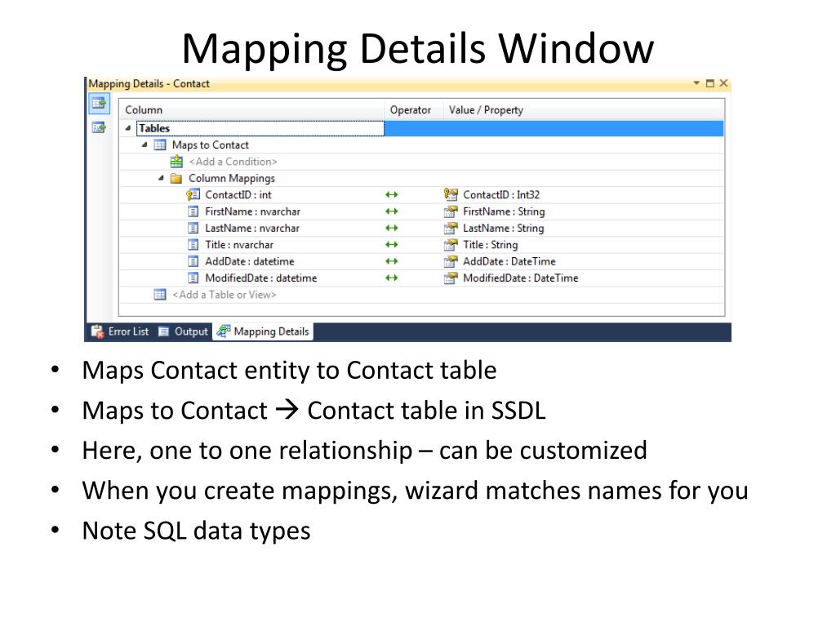Open the window position dropdown arrow in title bar
The image size is (836, 627).
(696, 83)
